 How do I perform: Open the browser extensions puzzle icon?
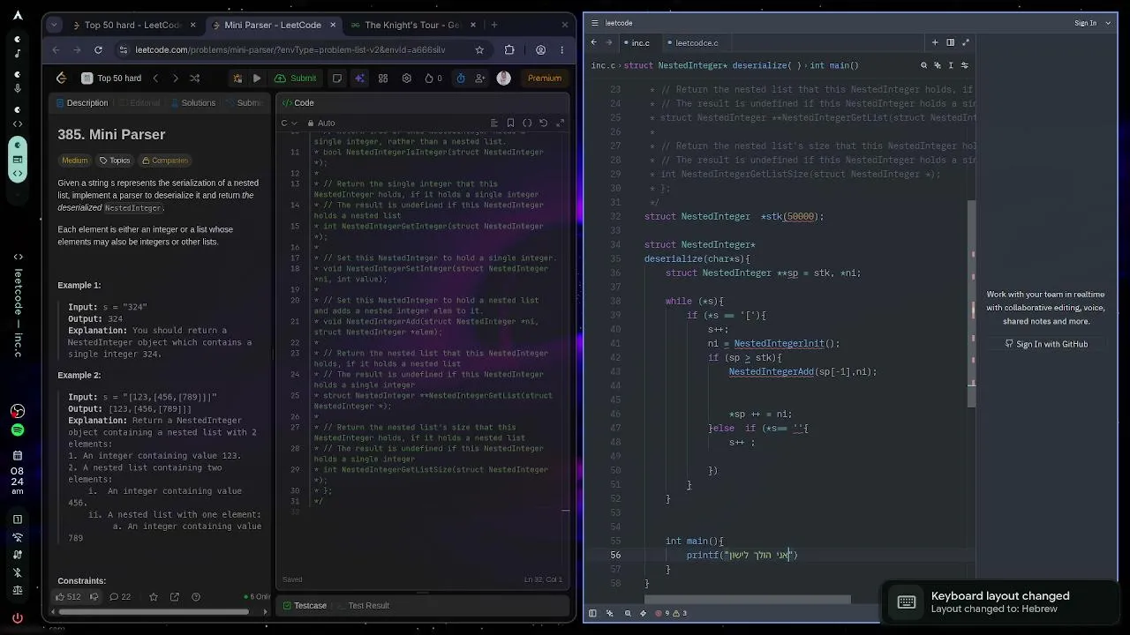coord(509,50)
